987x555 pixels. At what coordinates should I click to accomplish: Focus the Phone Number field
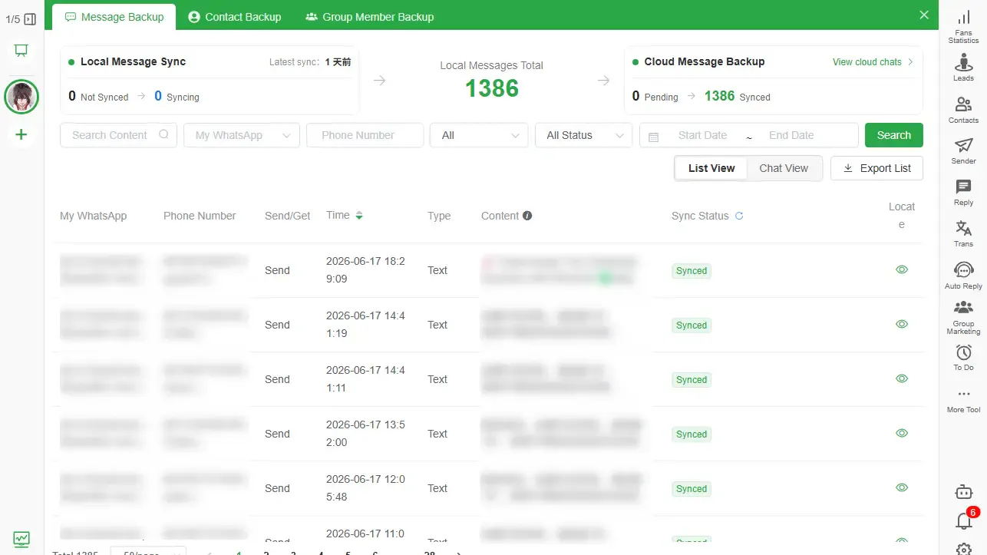(365, 135)
